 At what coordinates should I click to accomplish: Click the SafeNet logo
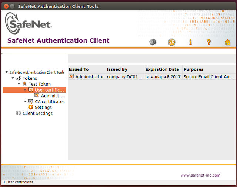tap(28, 23)
